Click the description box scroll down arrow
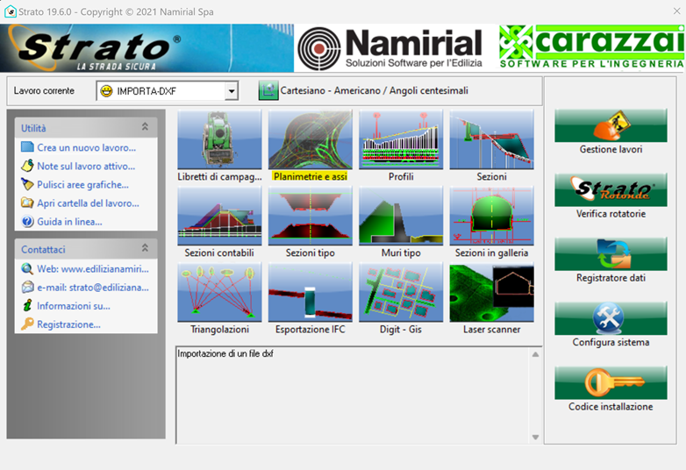Screen dimensions: 686x470 pos(535,437)
